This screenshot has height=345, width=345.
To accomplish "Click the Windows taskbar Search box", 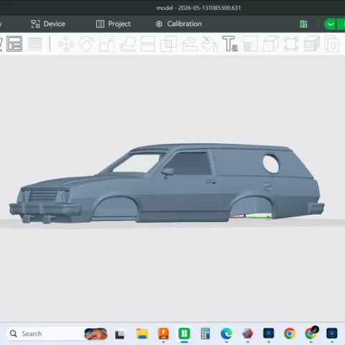I will [x=57, y=333].
